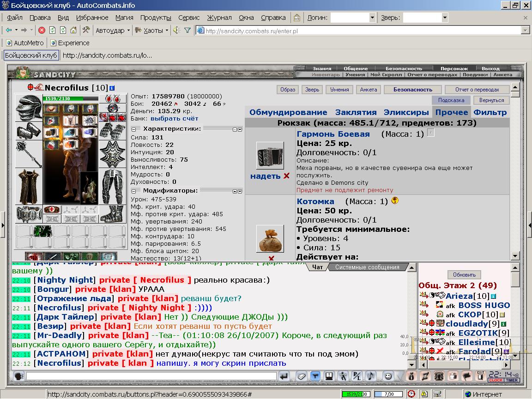Toggle the blue chat filter button
The image size is (532, 399).
tap(315, 376)
